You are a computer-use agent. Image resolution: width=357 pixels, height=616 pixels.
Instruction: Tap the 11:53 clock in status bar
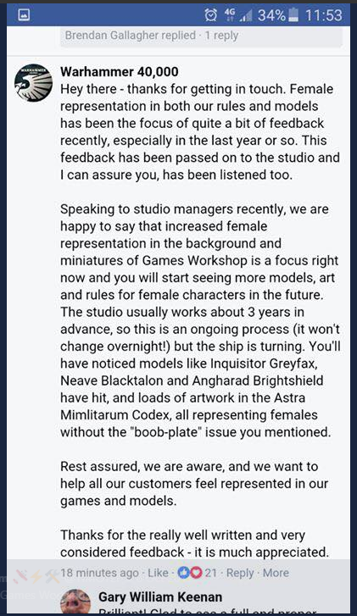(x=324, y=15)
